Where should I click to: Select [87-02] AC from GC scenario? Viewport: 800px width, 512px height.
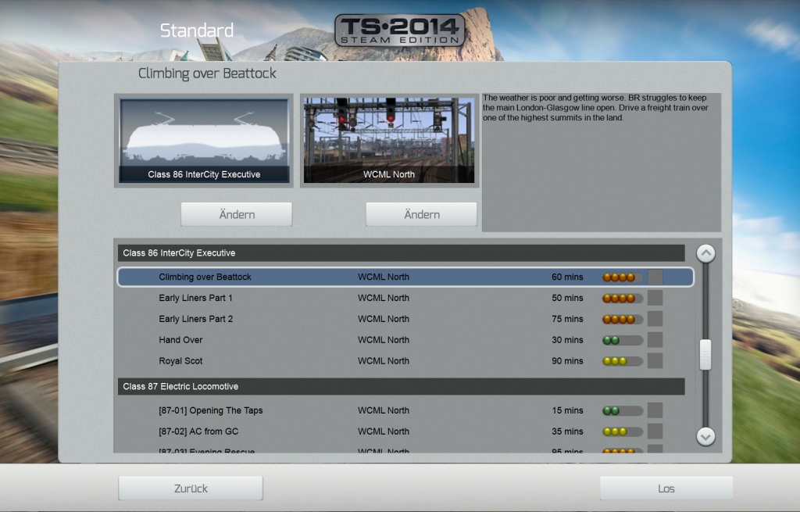405,431
